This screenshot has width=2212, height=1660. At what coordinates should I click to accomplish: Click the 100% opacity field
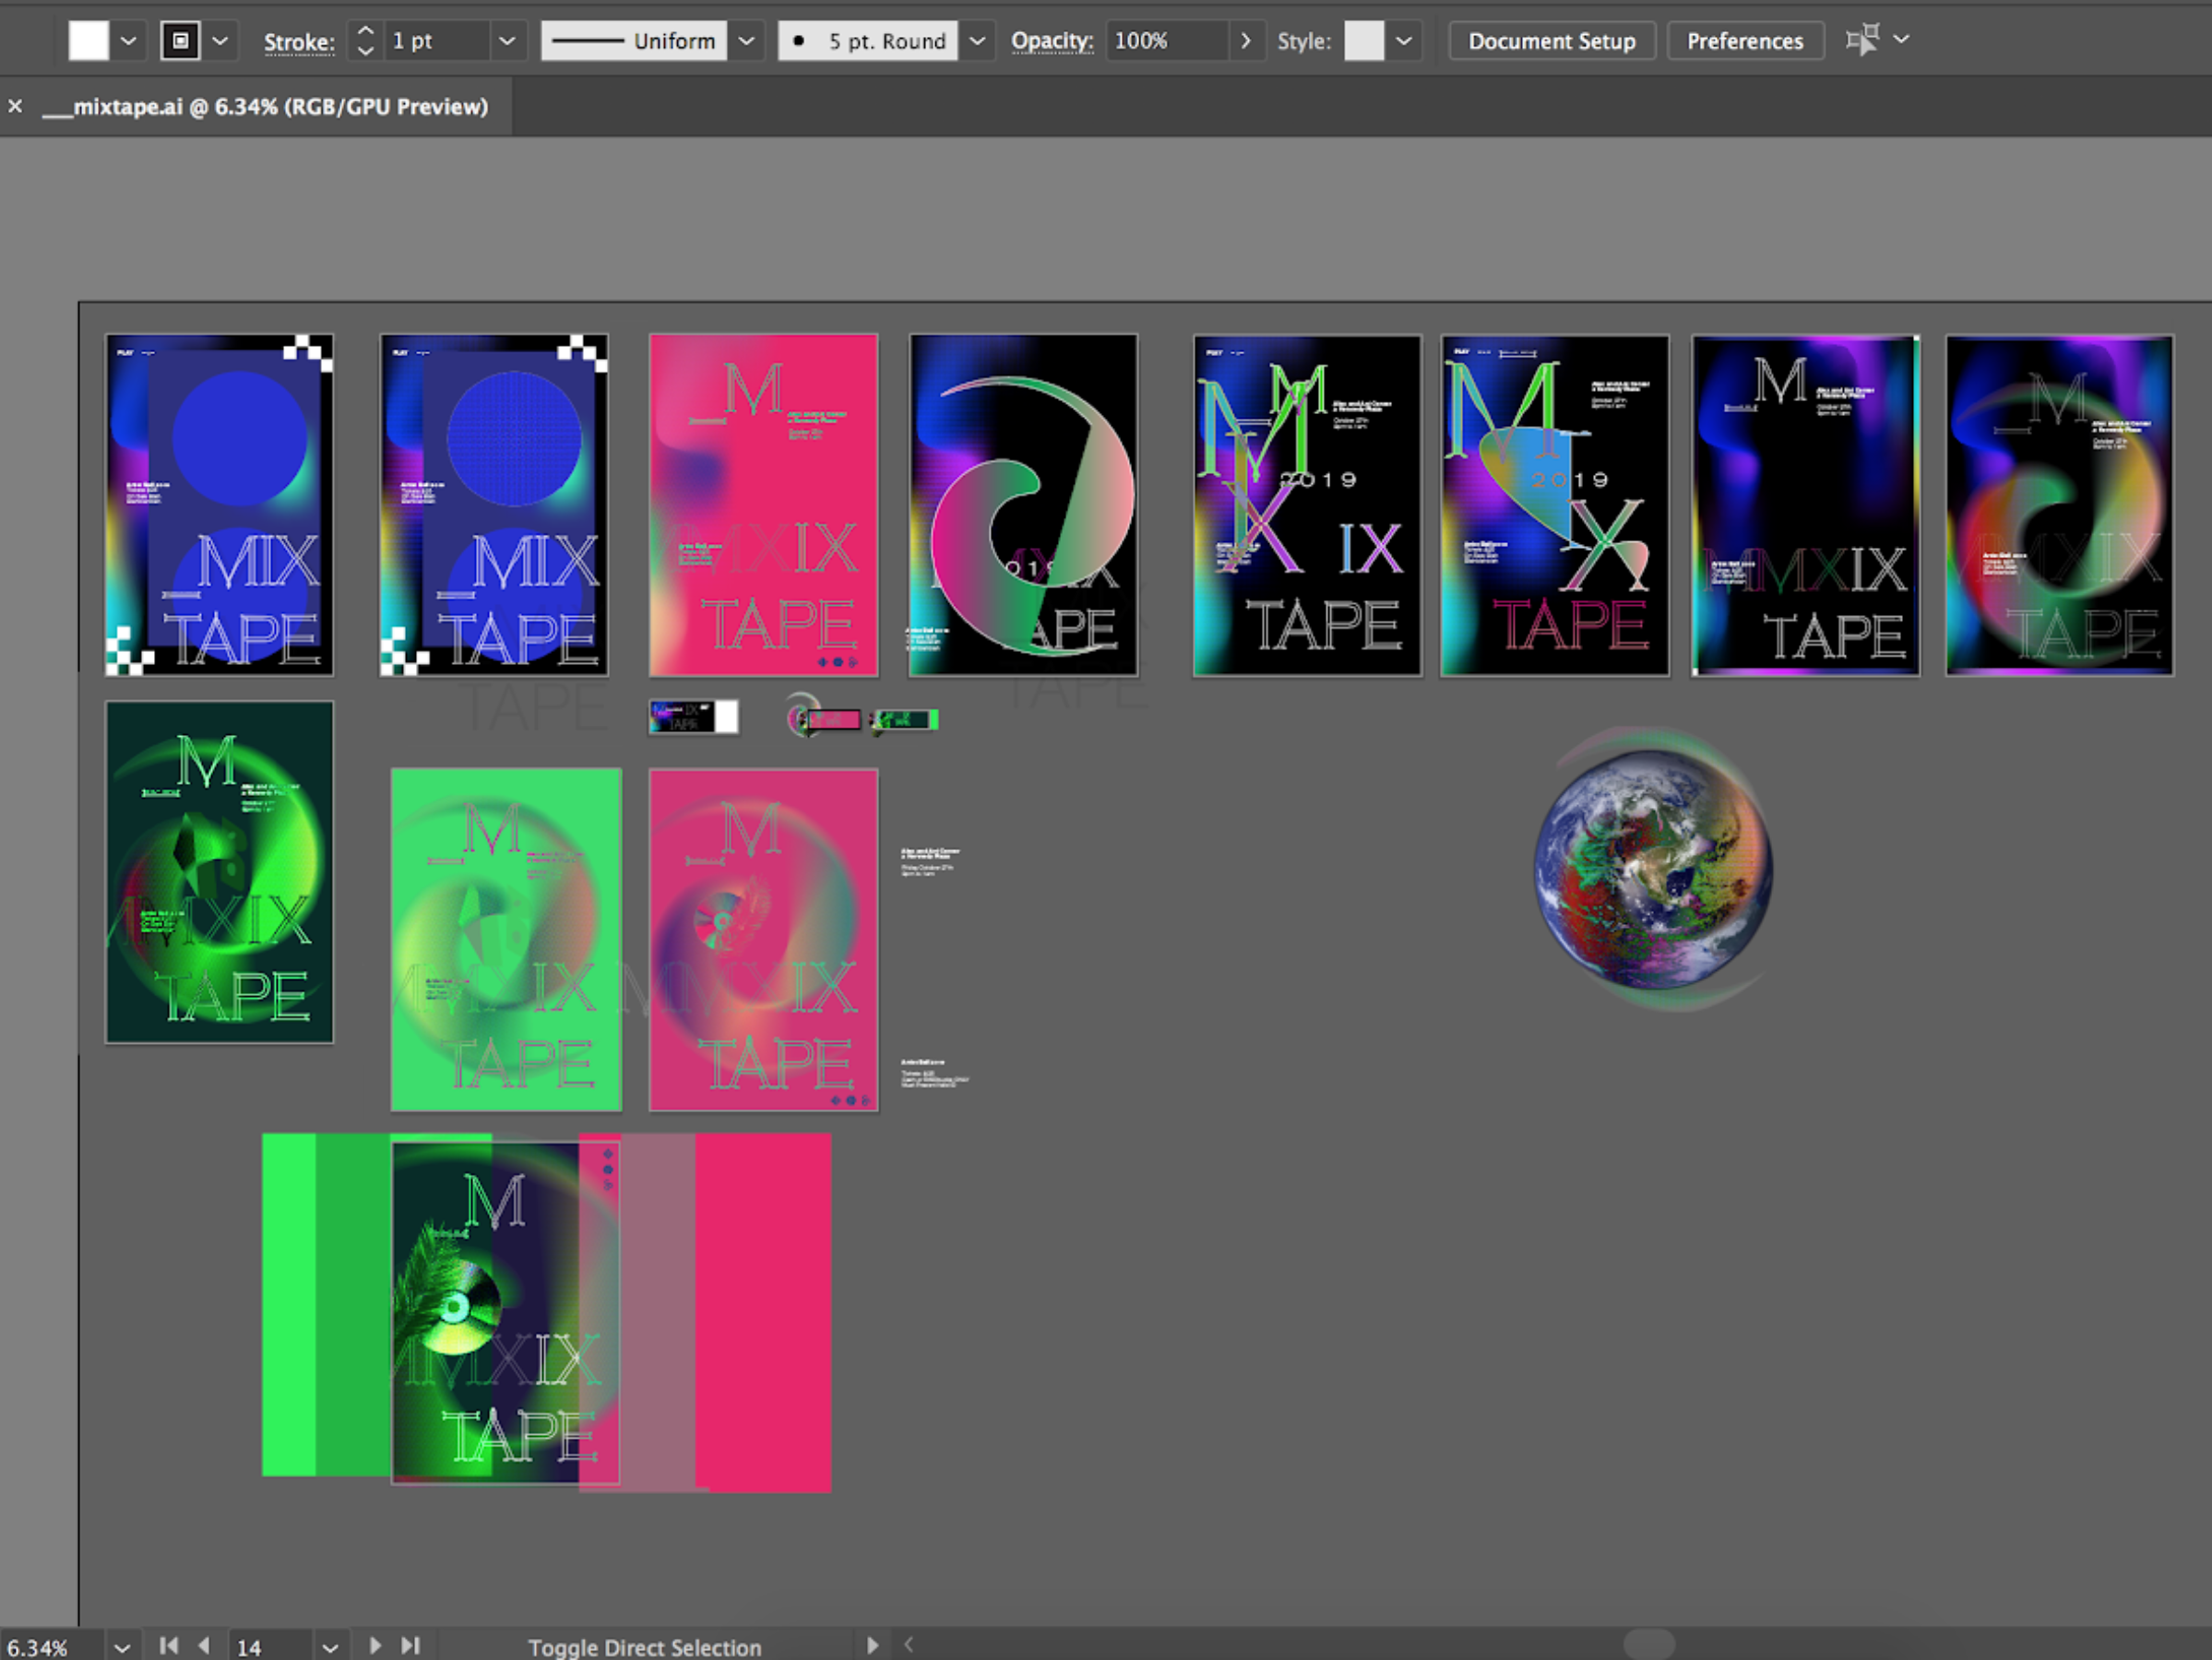[1167, 41]
